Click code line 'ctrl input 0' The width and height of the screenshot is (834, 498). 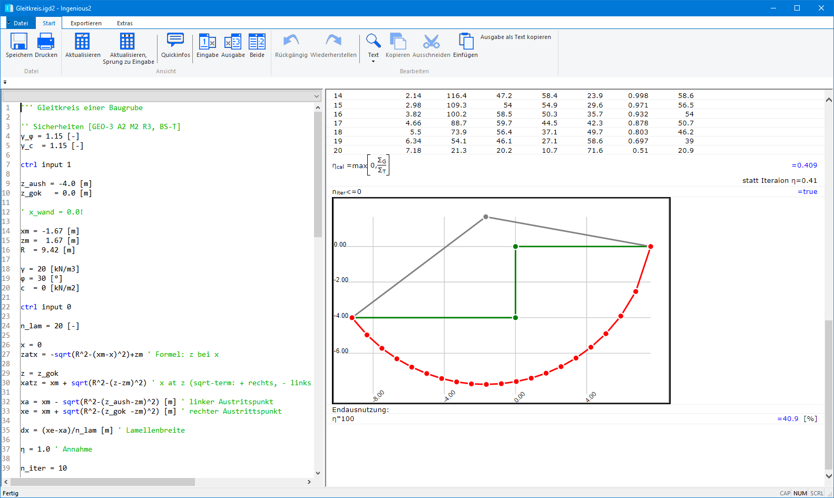46,307
